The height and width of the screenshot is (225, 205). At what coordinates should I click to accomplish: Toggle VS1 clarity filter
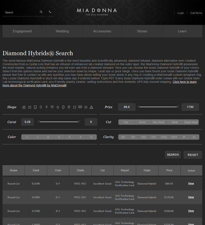click(x=153, y=137)
